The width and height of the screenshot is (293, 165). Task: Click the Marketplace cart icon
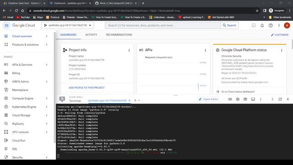pyautogui.click(x=6, y=90)
